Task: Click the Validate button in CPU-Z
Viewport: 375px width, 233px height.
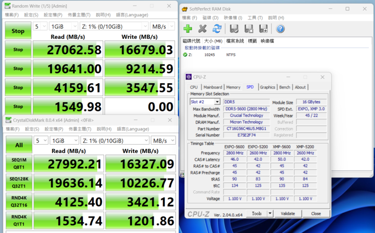Action: point(287,213)
